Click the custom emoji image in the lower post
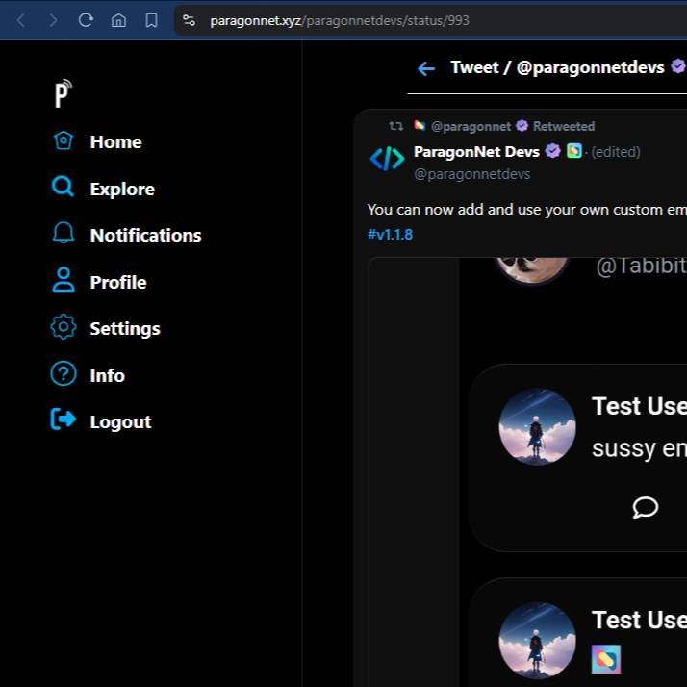Image resolution: width=687 pixels, height=687 pixels. [606, 659]
